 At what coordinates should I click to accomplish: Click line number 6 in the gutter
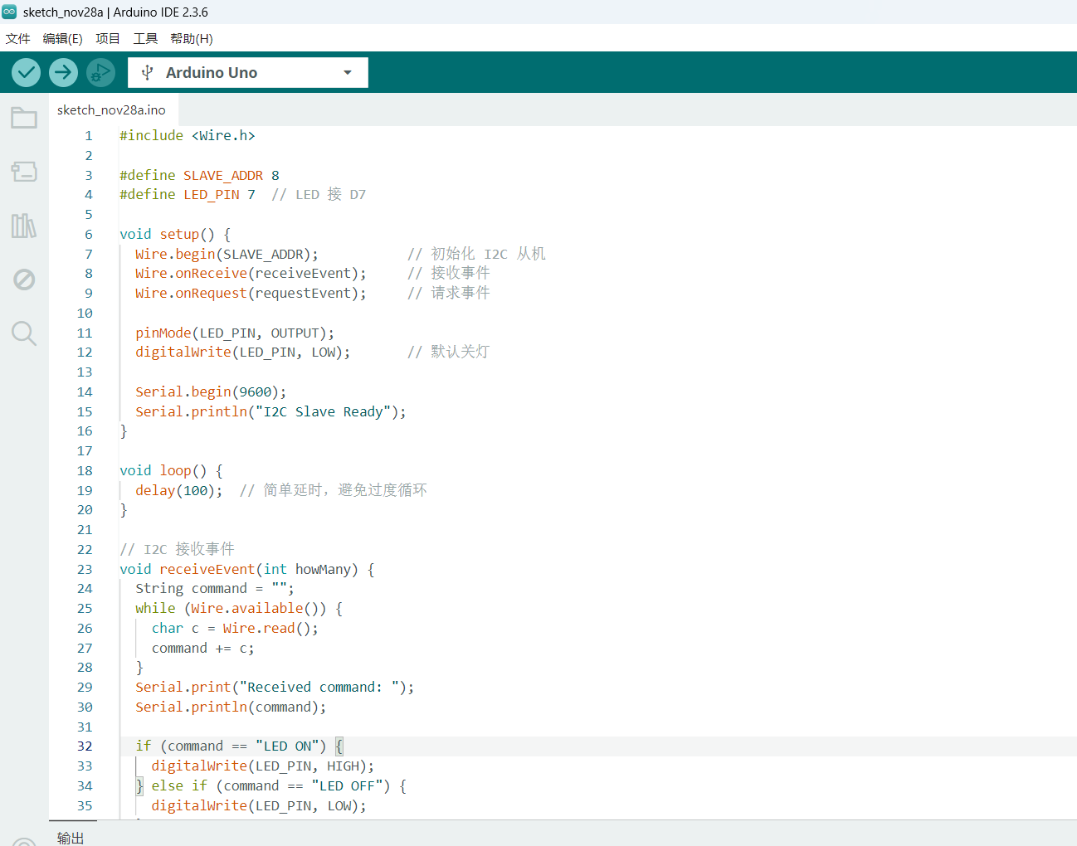click(x=89, y=235)
